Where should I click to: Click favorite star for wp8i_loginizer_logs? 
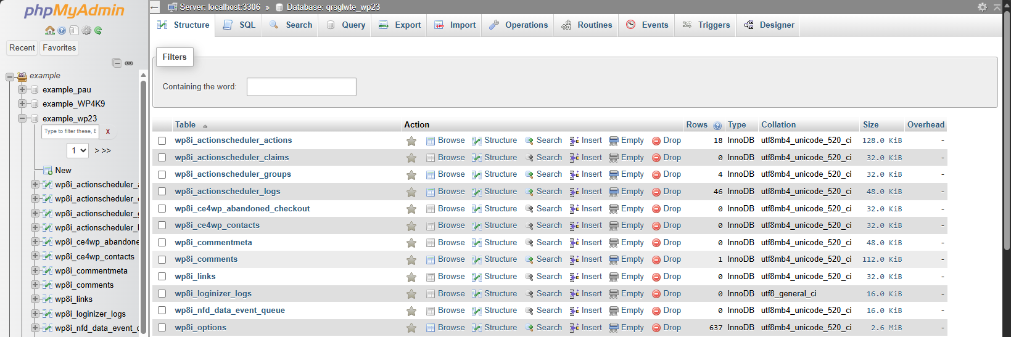pos(411,294)
